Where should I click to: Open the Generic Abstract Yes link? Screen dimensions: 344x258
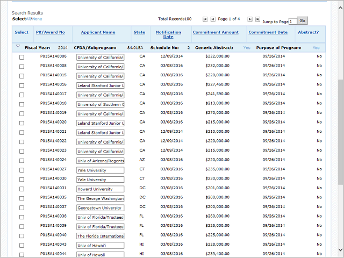coord(247,47)
